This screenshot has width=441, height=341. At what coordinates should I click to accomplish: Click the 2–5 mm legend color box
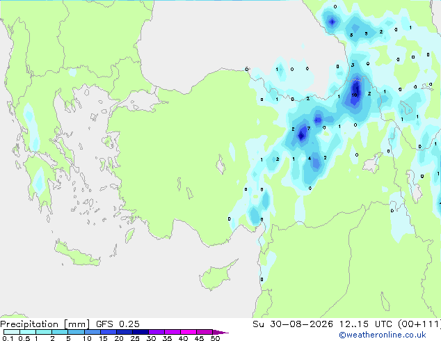[x=60, y=332]
